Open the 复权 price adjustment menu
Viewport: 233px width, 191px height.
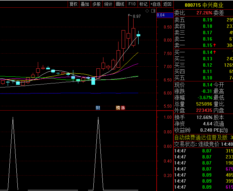point(73,4)
